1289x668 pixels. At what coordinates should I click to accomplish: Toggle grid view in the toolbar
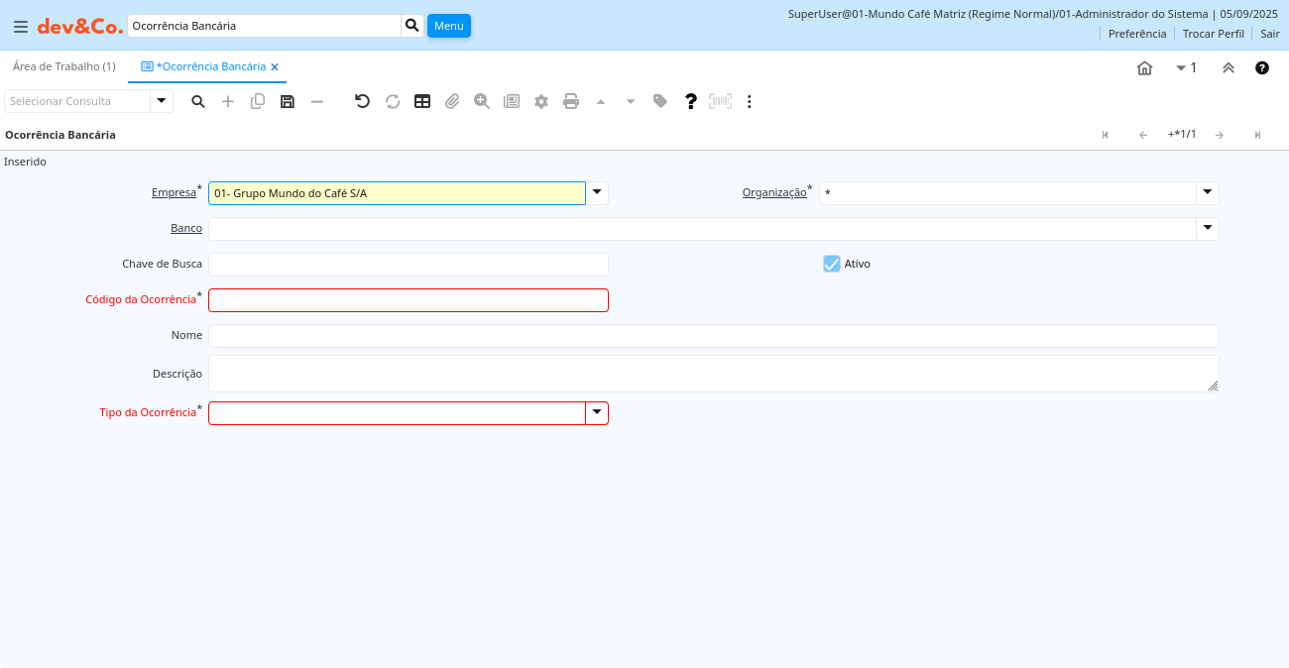[422, 101]
